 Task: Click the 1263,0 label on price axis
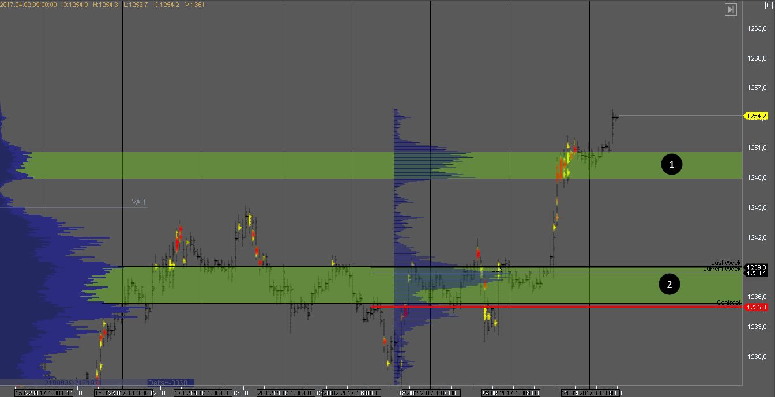pyautogui.click(x=757, y=28)
